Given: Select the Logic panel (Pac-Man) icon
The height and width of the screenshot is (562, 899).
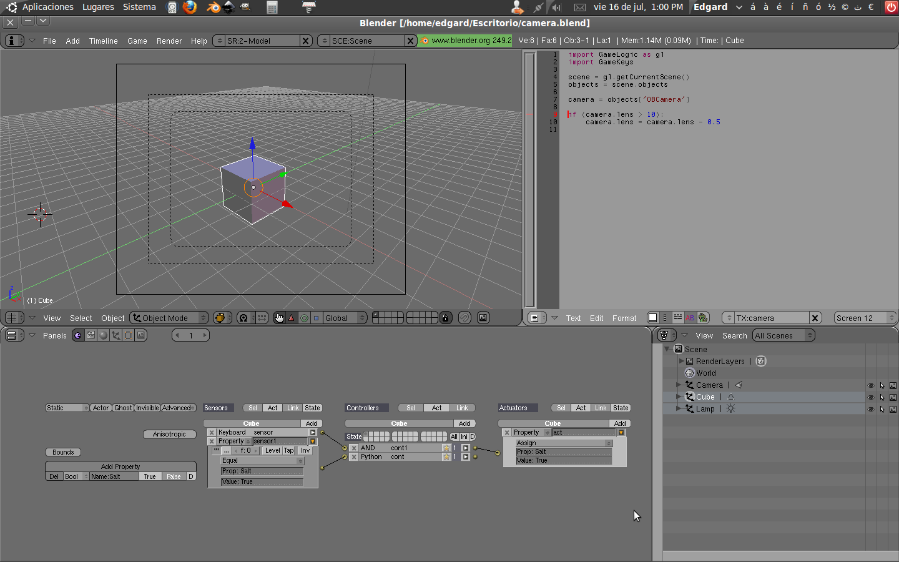Looking at the screenshot, I should tap(78, 335).
